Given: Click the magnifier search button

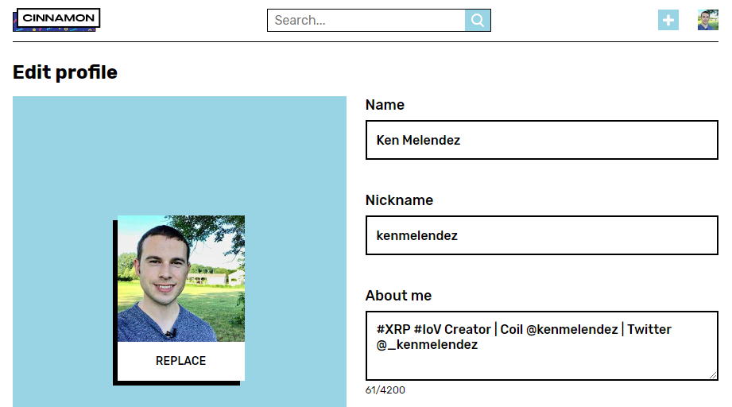Looking at the screenshot, I should [477, 21].
